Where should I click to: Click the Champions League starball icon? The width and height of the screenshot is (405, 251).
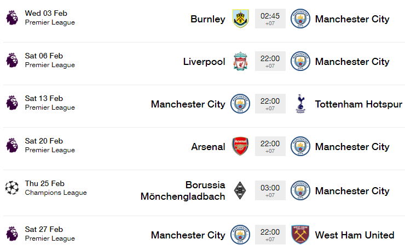click(x=12, y=188)
